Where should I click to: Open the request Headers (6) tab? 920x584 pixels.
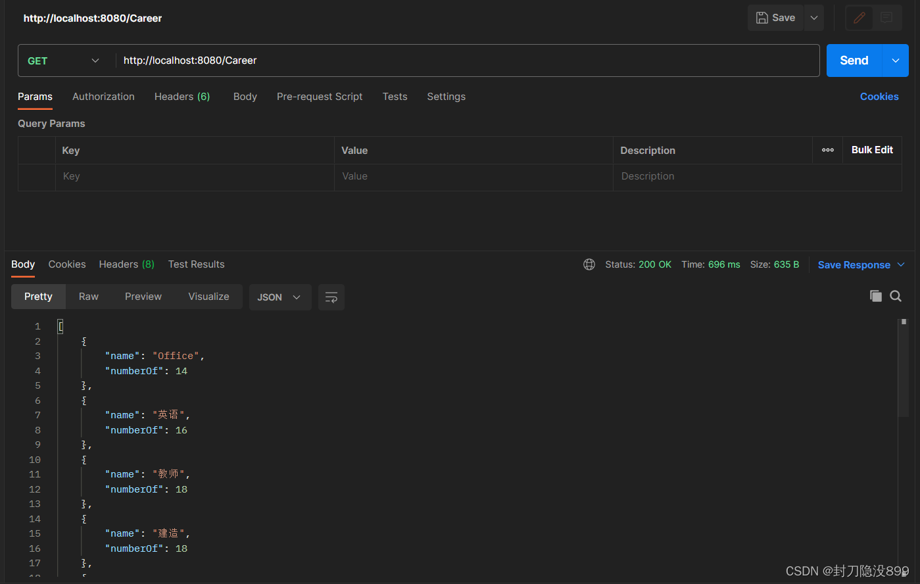coord(182,97)
